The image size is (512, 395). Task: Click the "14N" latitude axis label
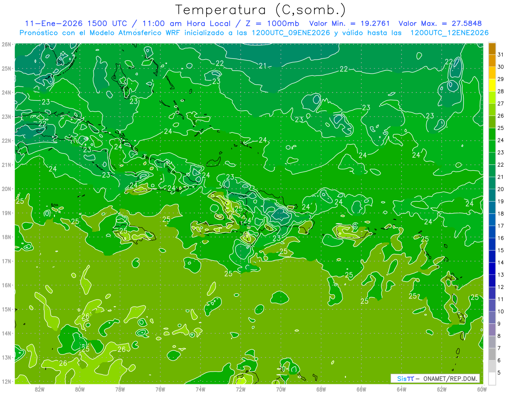(6, 333)
